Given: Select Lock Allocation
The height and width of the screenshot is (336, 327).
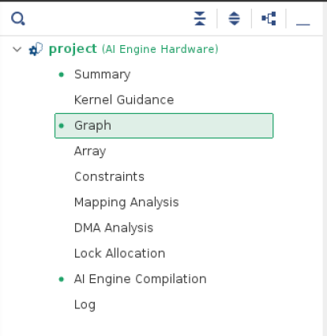Looking at the screenshot, I should pos(119,253).
